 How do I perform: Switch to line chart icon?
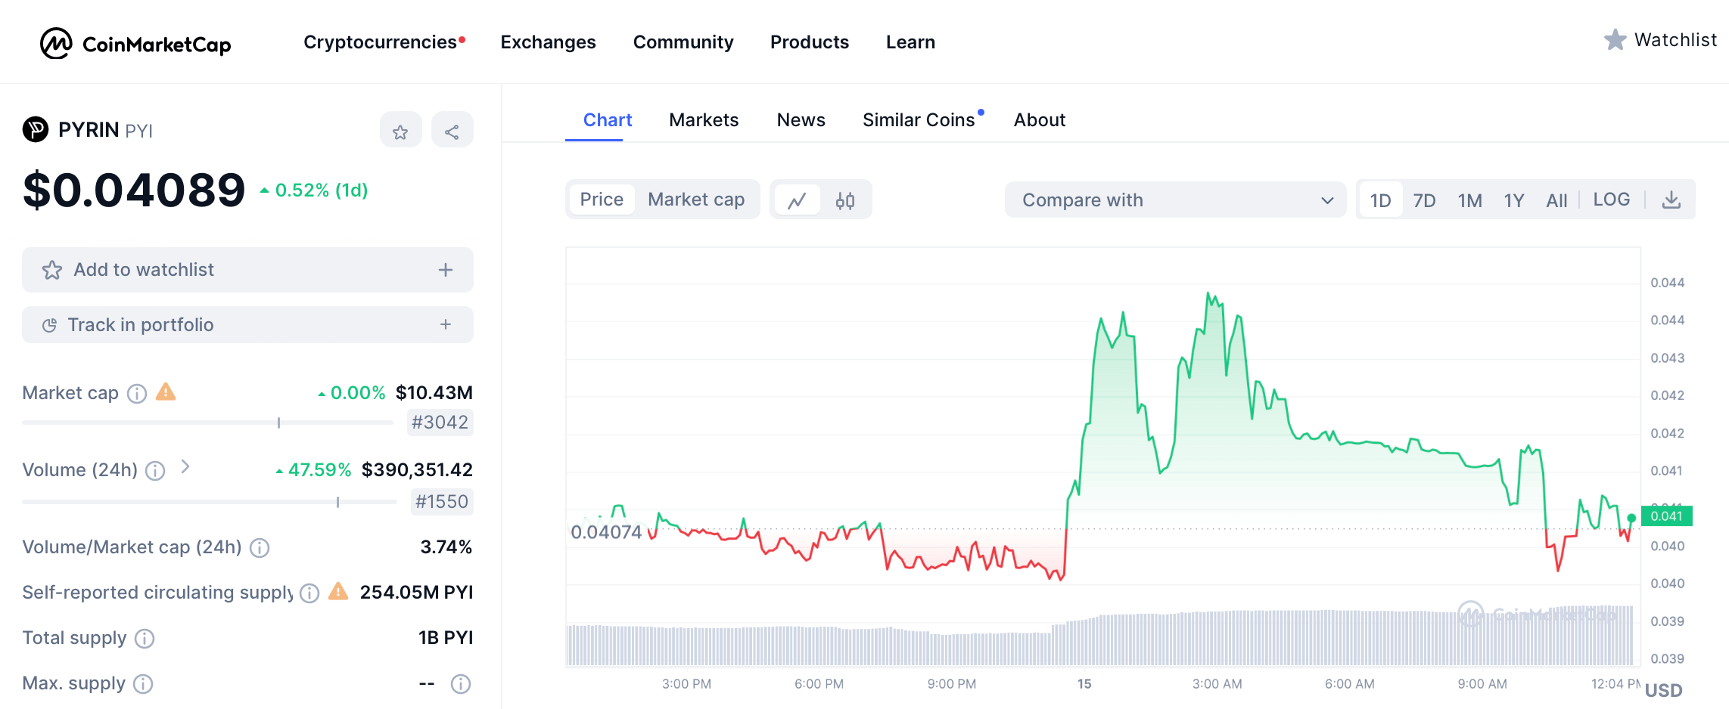pos(797,200)
